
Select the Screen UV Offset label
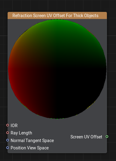pyautogui.click(x=86, y=137)
